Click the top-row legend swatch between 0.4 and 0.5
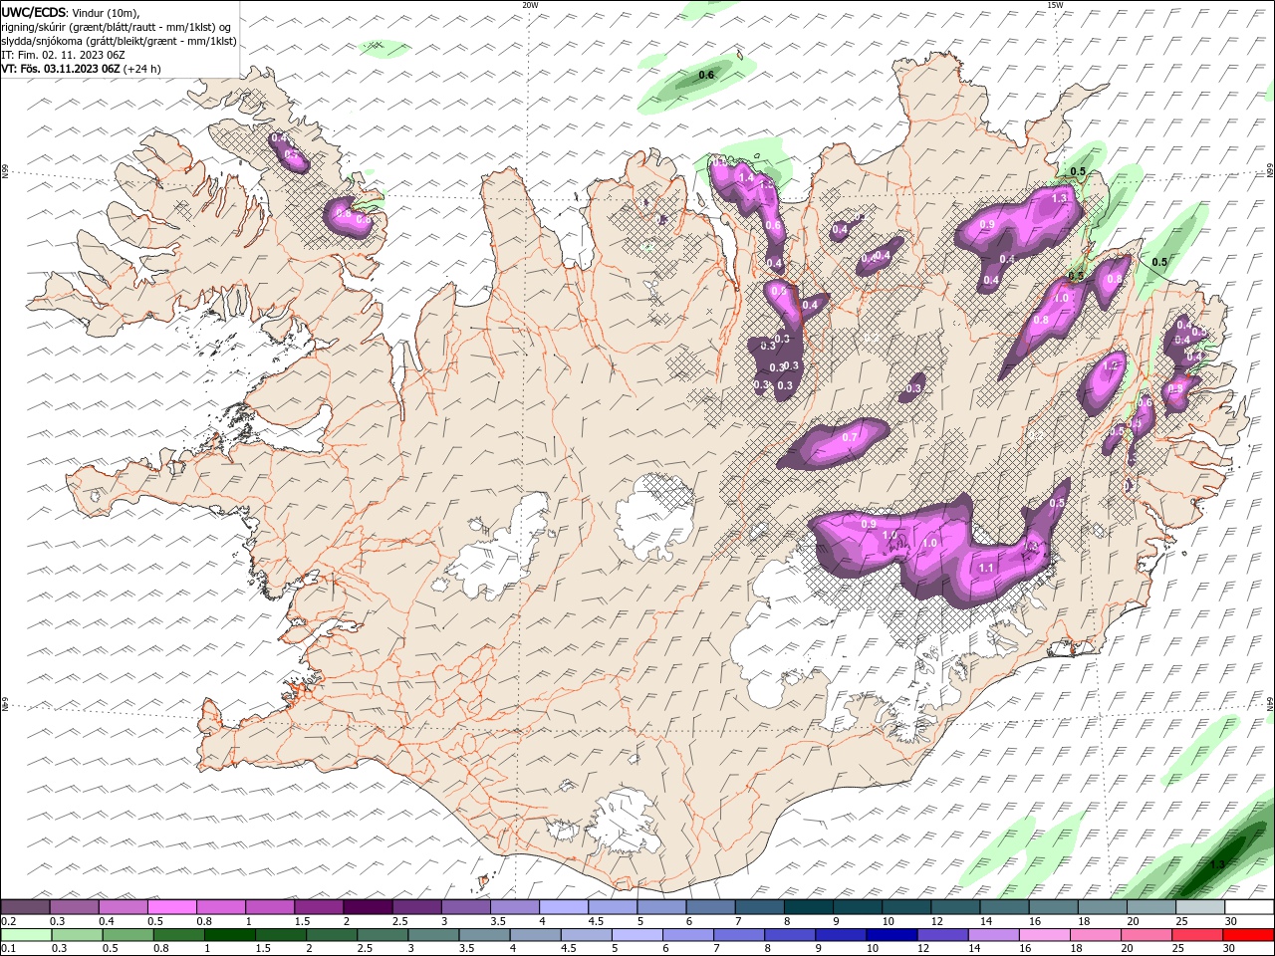1275x956 pixels. (123, 907)
